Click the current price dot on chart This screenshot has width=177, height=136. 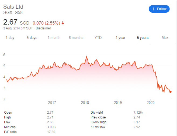[x=171, y=92]
